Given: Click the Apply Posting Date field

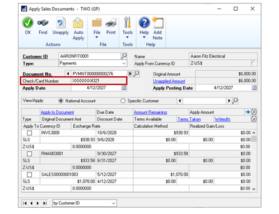Looking at the screenshot, I should (x=224, y=88).
